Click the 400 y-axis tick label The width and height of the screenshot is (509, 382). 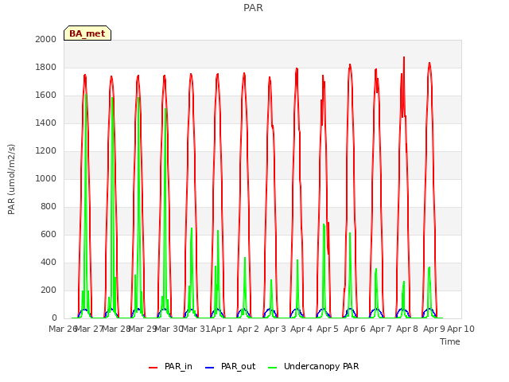49,262
